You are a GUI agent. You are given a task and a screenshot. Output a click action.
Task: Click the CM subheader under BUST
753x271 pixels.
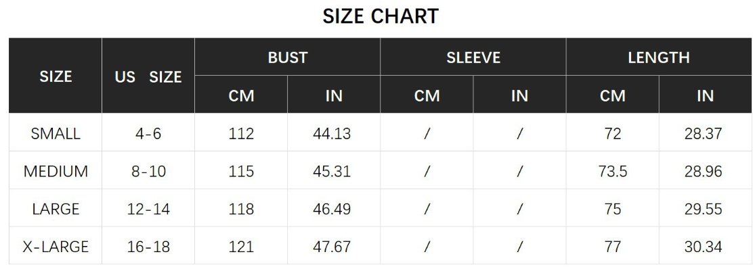click(x=242, y=96)
